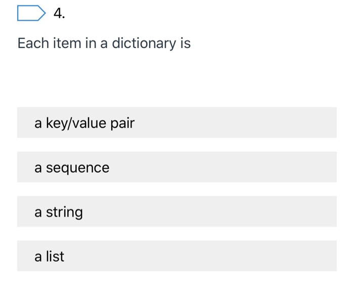354x283 pixels.
Task: Toggle the third gray answer box
Action: pyautogui.click(x=176, y=212)
